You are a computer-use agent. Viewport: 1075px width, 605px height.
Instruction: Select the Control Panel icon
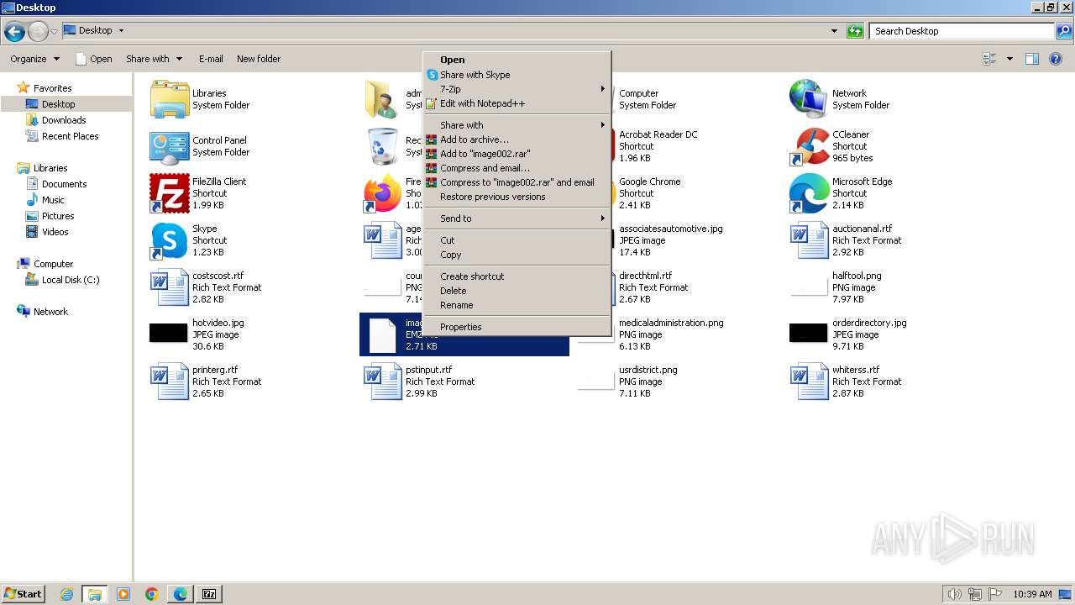170,146
